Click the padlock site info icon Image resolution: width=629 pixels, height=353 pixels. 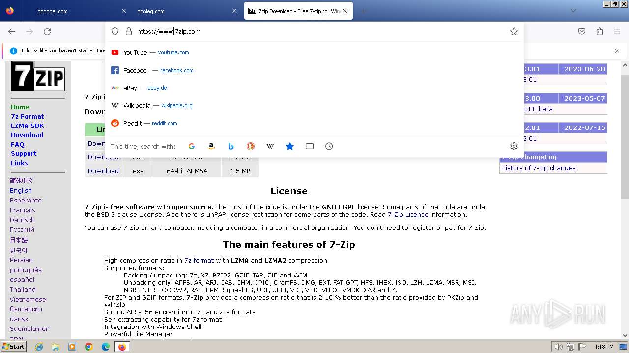(129, 31)
